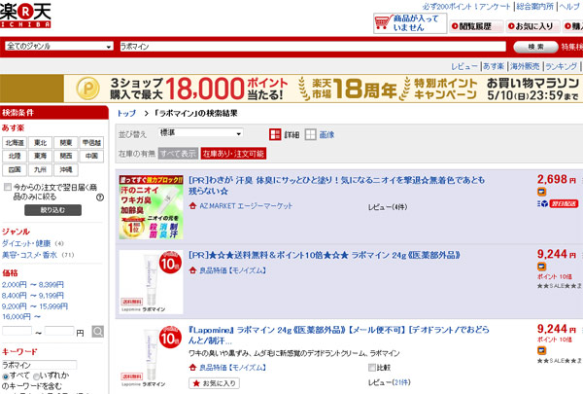Image resolution: width=583 pixels, height=394 pixels.
Task: Open the 海外販売 navigation link
Action: point(525,66)
